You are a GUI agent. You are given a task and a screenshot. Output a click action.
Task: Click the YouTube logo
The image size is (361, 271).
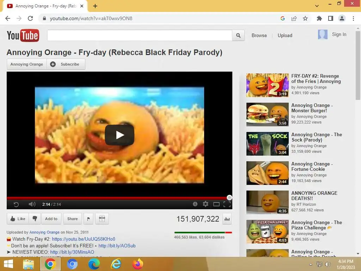click(23, 36)
